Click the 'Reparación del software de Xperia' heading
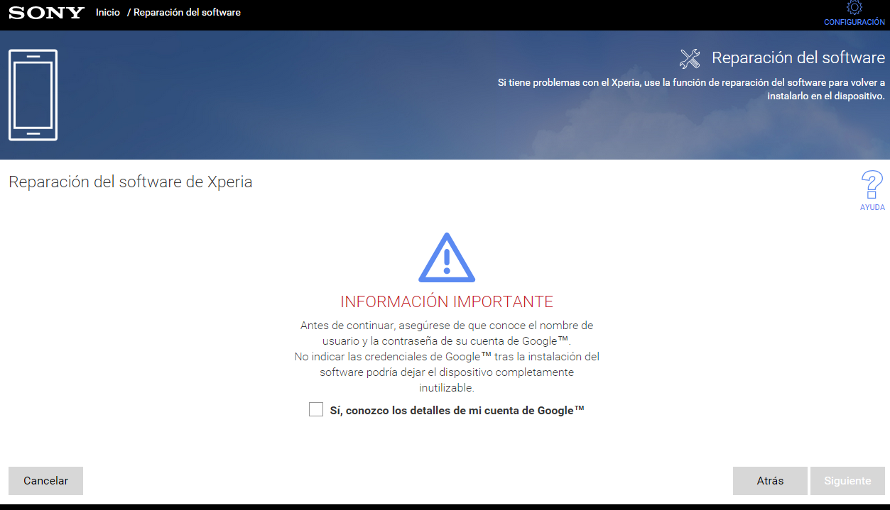Screen dimensions: 890x510 click(x=130, y=182)
